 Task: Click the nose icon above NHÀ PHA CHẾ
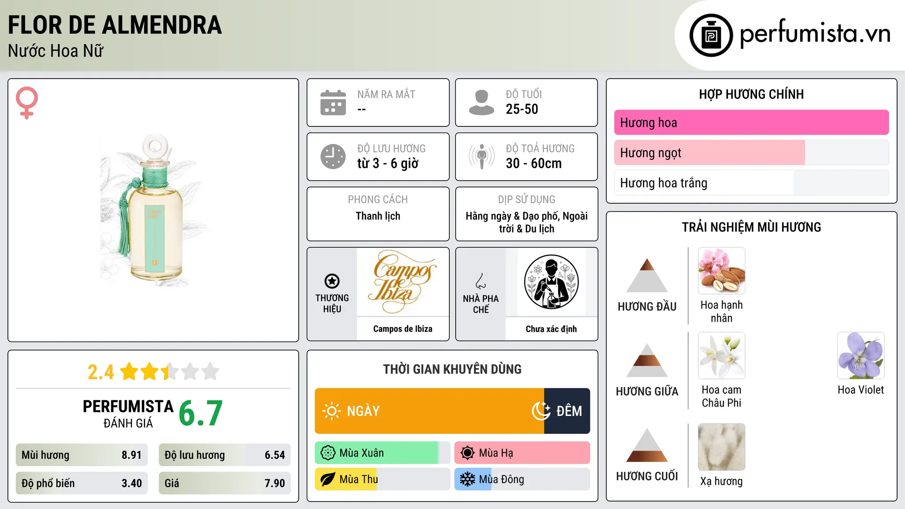[481, 281]
